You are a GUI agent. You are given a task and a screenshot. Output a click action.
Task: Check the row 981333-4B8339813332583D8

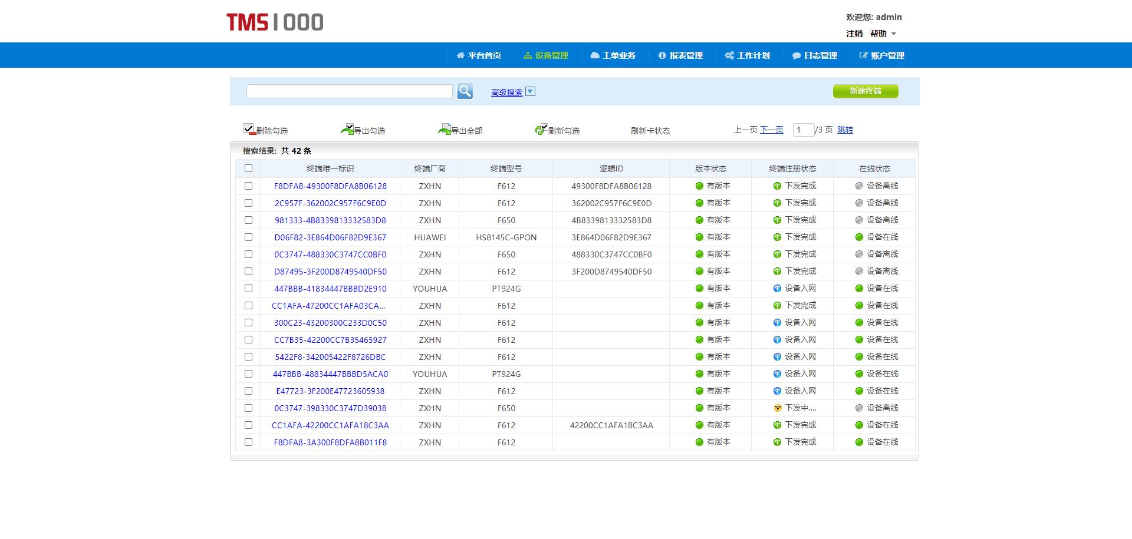(248, 220)
